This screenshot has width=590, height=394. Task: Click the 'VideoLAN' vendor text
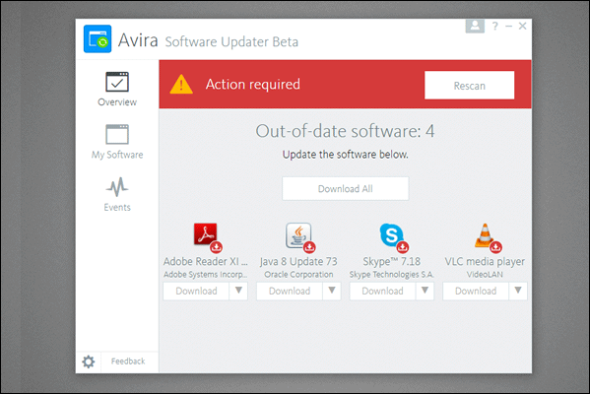[x=485, y=275]
